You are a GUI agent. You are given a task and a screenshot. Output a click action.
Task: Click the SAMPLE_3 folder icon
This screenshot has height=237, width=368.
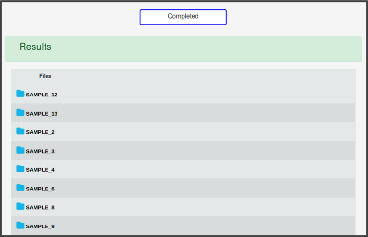coord(20,150)
